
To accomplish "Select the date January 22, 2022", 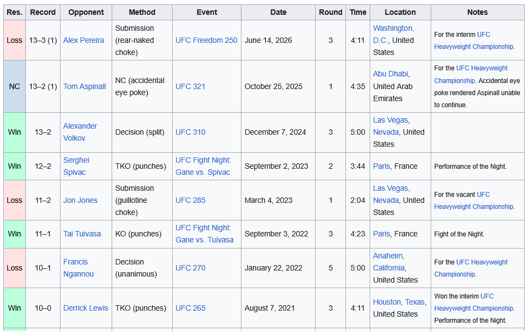I will point(273,268).
